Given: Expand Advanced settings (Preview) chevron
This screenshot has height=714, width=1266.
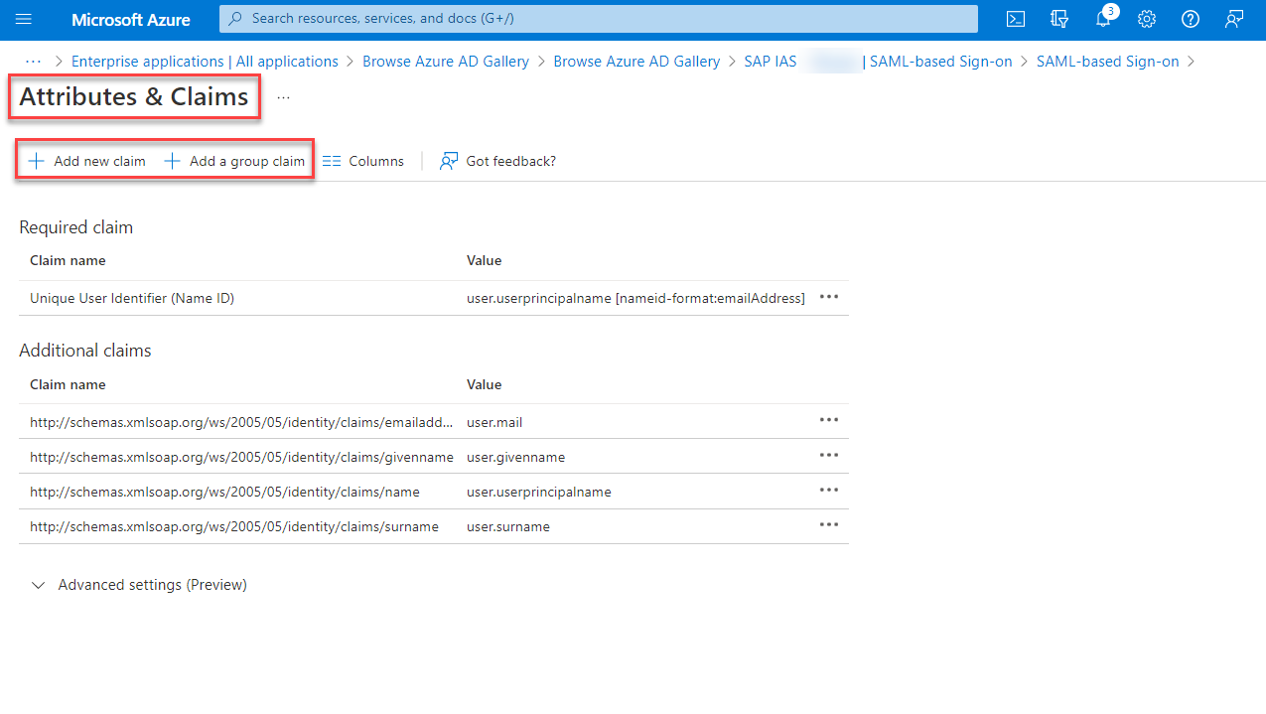Looking at the screenshot, I should 39,586.
